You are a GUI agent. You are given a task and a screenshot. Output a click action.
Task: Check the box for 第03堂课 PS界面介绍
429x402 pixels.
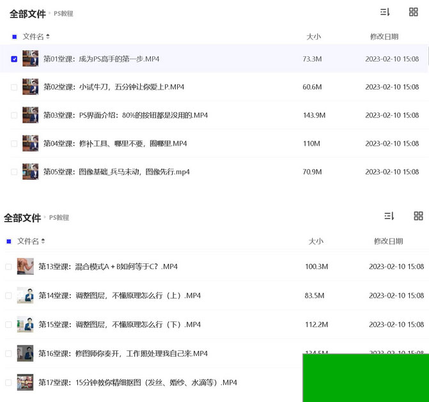coord(14,115)
